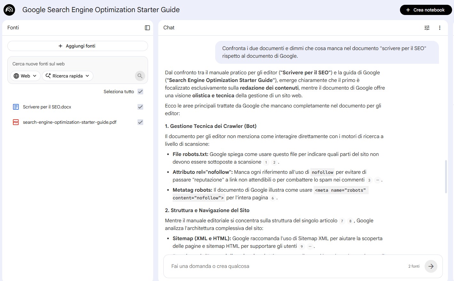Click the Sitemap (XML e HTML) bold text

(202, 239)
